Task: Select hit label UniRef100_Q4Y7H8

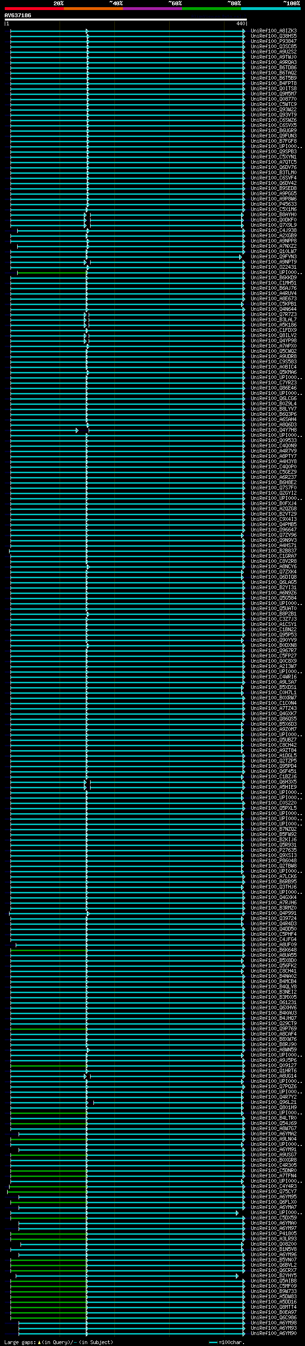Action: point(274,430)
